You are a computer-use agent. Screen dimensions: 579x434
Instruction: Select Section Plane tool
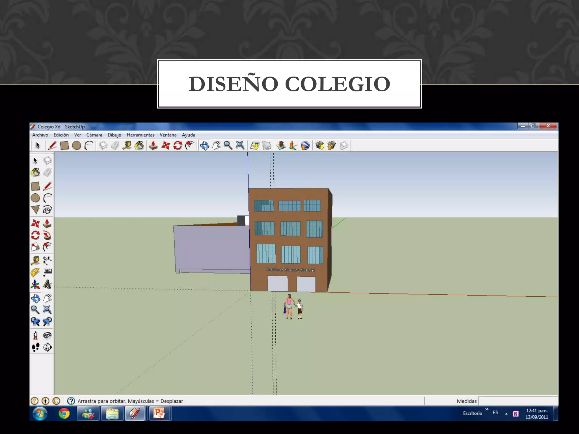click(x=47, y=347)
